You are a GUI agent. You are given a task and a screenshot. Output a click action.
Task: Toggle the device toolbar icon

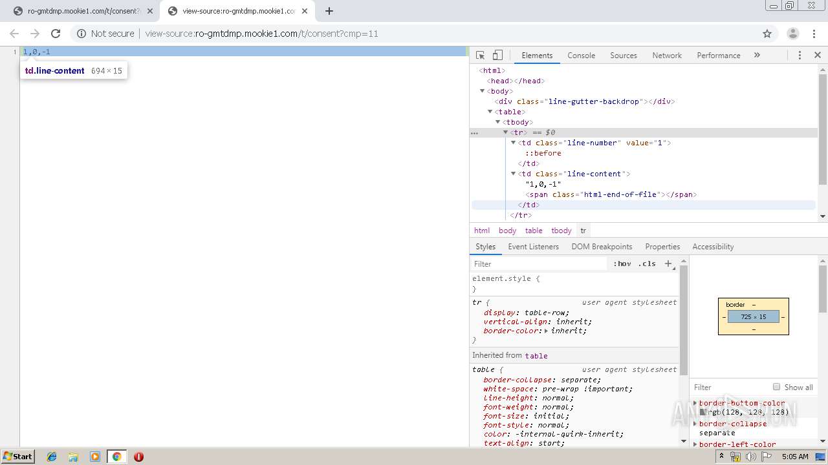(497, 56)
